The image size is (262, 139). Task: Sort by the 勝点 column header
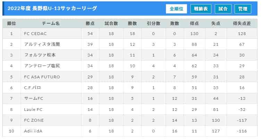[90, 24]
